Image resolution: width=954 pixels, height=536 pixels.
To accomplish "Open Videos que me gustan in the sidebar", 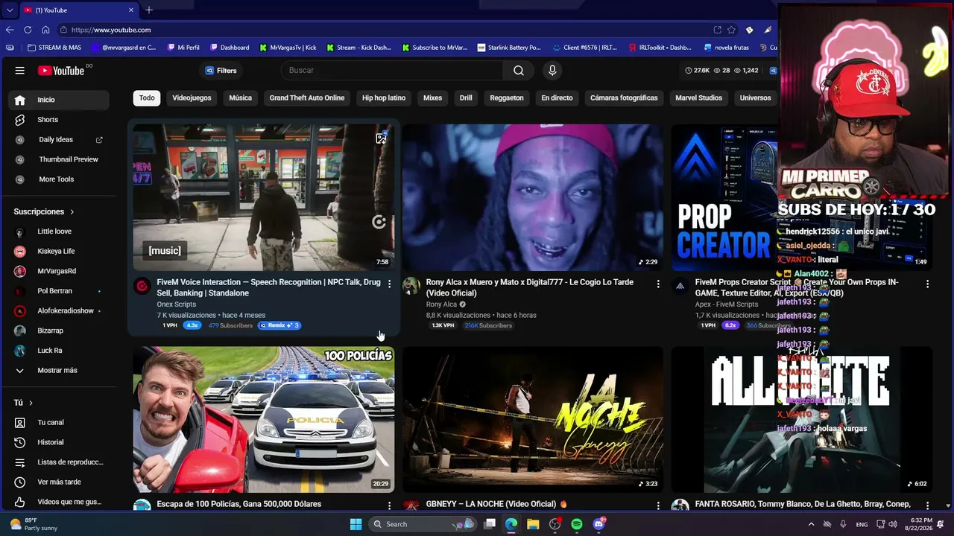I will tap(59, 502).
